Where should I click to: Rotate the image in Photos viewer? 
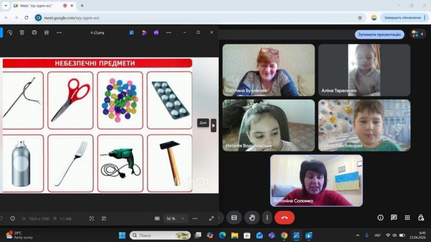click(x=10, y=32)
